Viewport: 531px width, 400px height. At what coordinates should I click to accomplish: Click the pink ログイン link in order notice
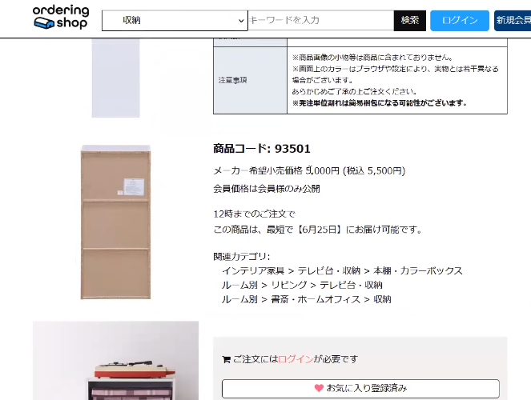(296, 359)
